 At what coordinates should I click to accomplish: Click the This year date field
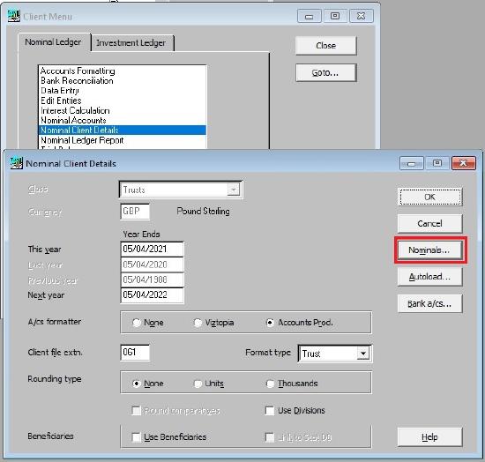[153, 250]
